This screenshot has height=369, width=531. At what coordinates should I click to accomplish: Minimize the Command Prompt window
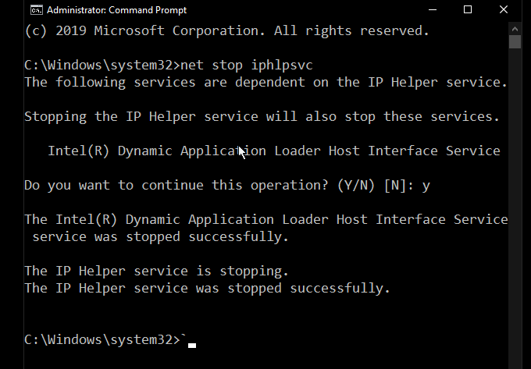tap(432, 9)
